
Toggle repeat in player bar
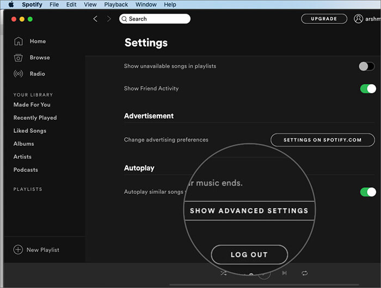[x=305, y=273]
